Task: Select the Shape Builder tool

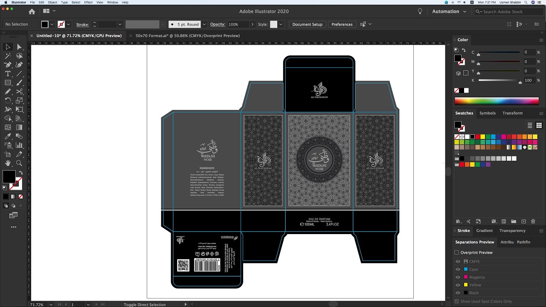Action: pos(8,119)
